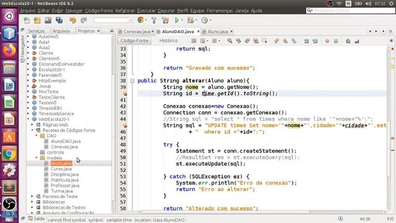Click the Toggle Bookmark editor icon

coord(294,41)
